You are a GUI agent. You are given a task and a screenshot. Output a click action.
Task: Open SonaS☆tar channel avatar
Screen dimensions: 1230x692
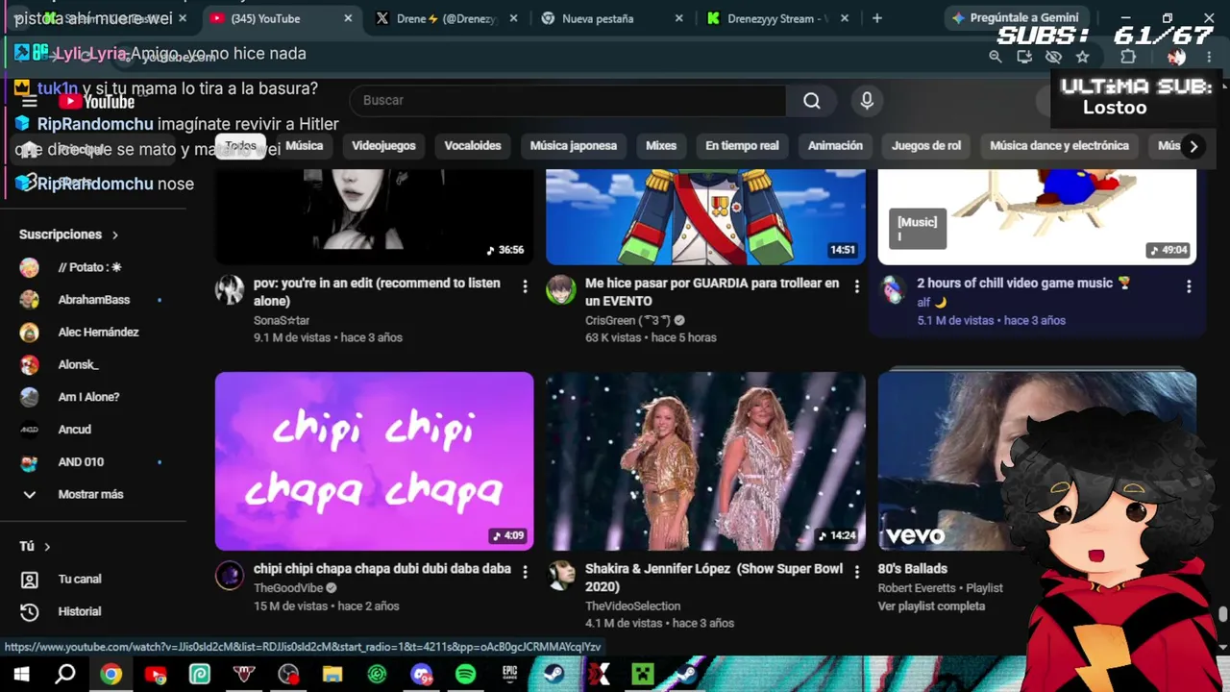[230, 289]
